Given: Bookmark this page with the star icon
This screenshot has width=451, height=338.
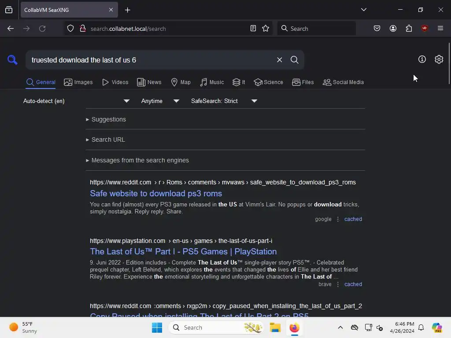Looking at the screenshot, I should [266, 29].
